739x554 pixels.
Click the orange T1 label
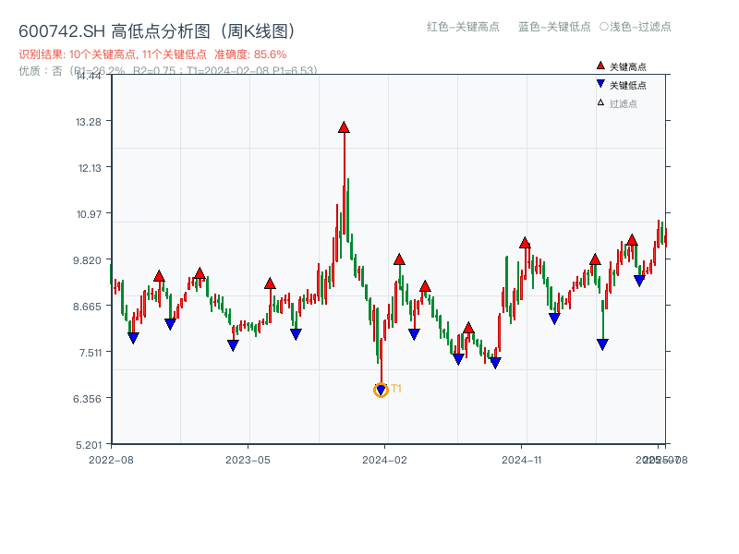point(396,389)
